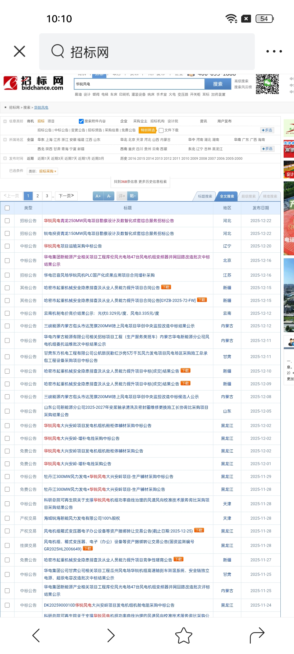Decrease font size with A- button
The width and height of the screenshot is (294, 654).
[x=109, y=196]
